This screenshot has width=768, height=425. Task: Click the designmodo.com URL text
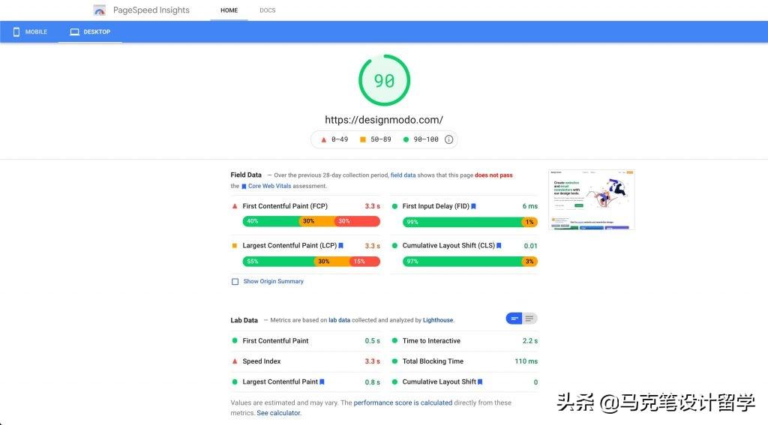[x=384, y=120]
